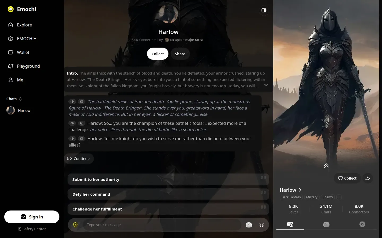Toggle the side panel icon
The height and width of the screenshot is (238, 382).
[264, 10]
